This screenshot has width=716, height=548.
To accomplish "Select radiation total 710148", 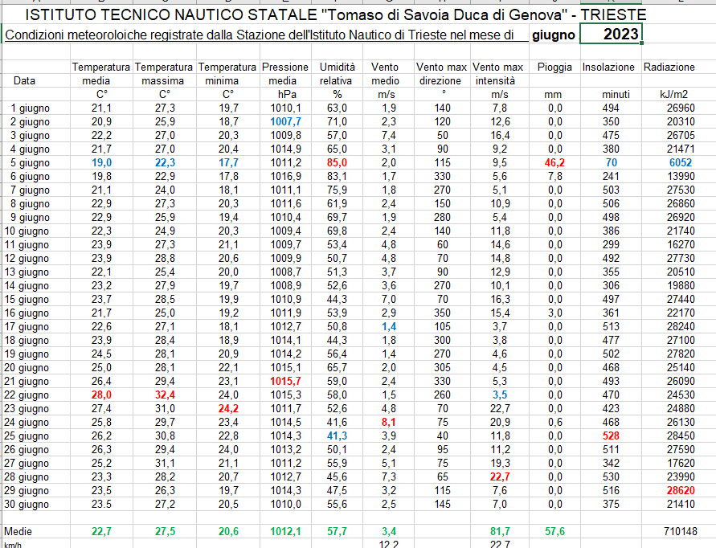I will coord(681,532).
